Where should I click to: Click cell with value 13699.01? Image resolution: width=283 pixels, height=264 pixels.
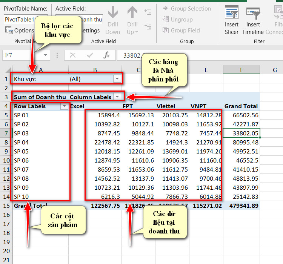(x=172, y=151)
